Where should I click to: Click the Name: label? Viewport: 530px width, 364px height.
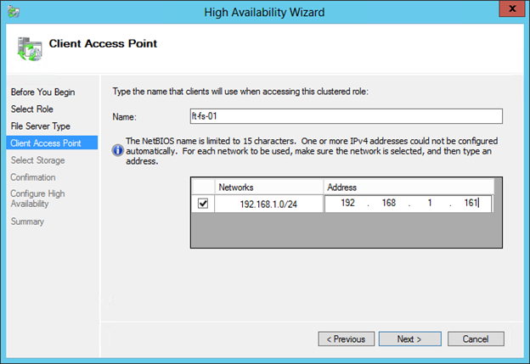(x=124, y=117)
